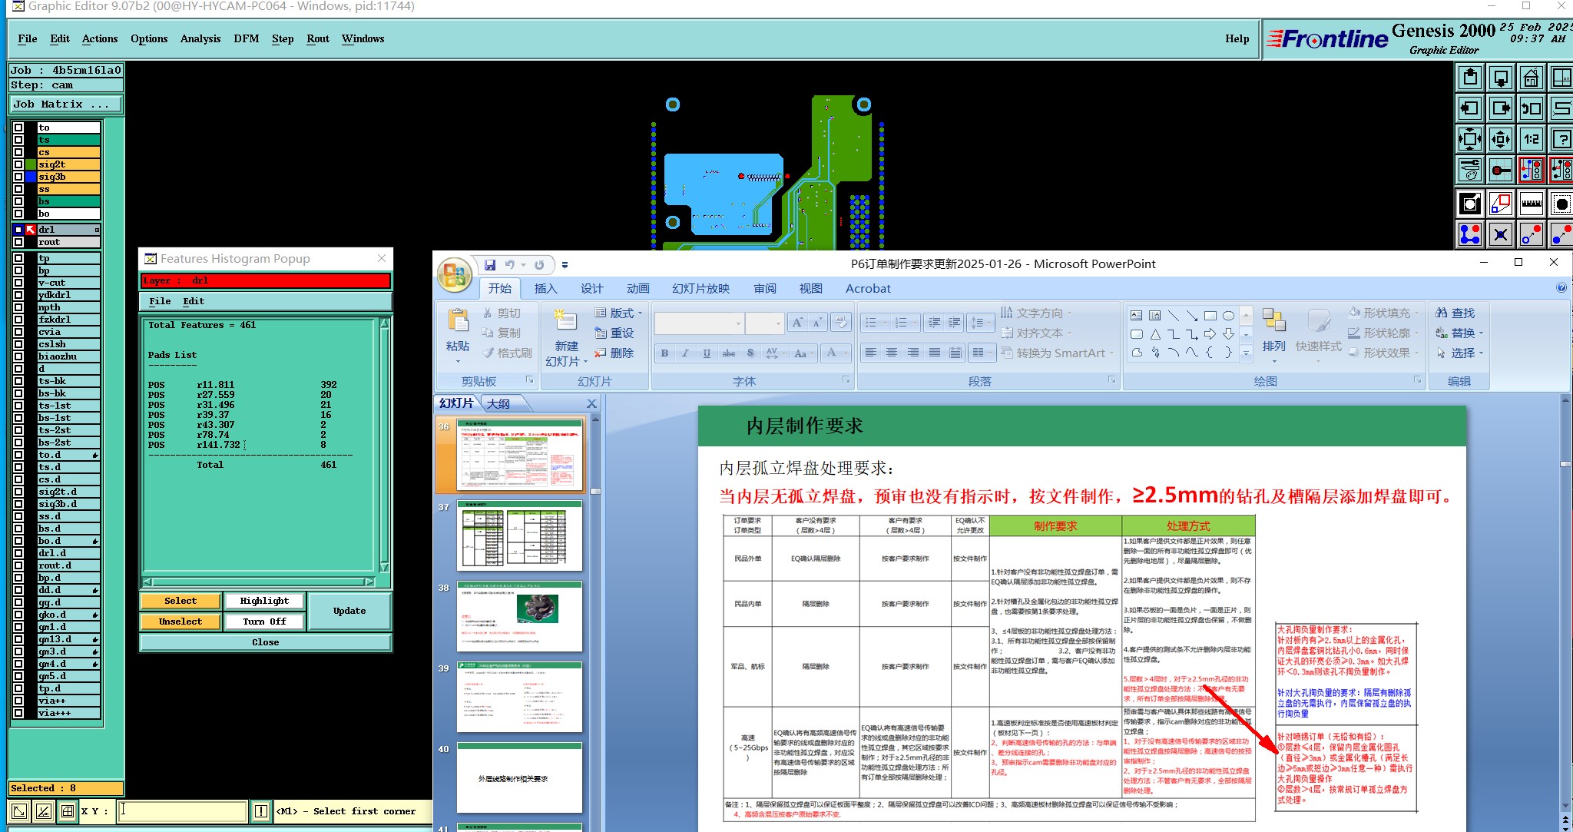1573x832 pixels.
Task: Toggle the rout layer checkbox
Action: (x=18, y=242)
